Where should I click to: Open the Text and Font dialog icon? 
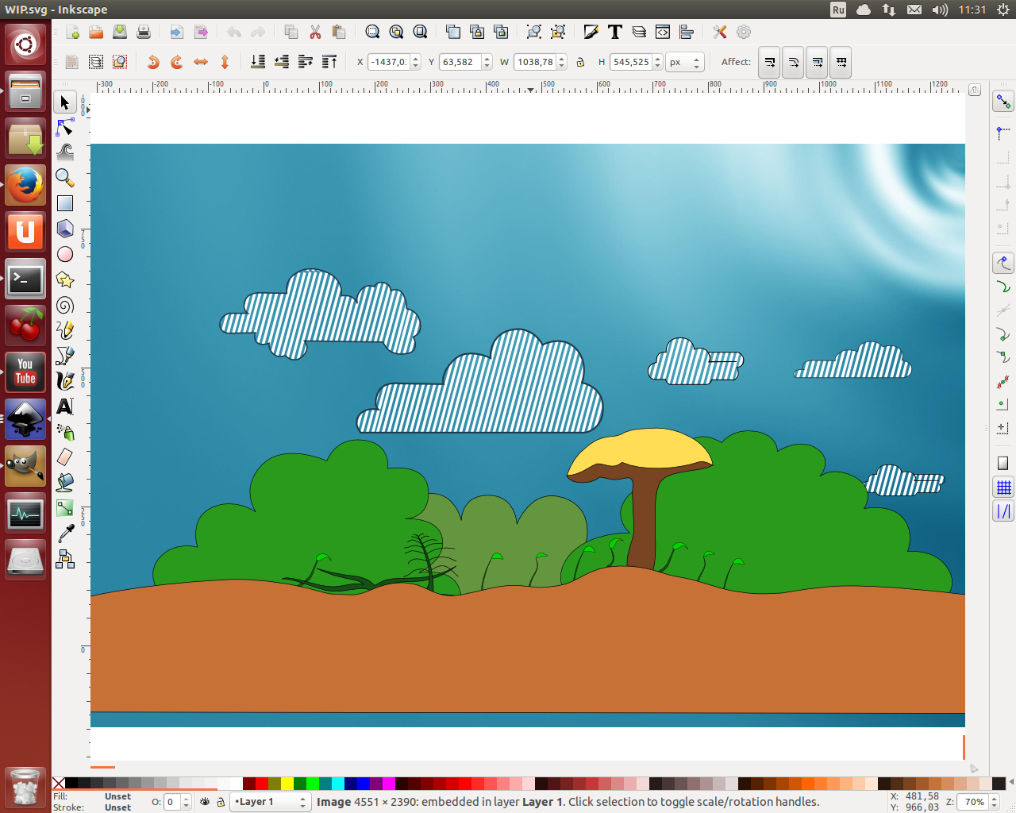(x=615, y=32)
